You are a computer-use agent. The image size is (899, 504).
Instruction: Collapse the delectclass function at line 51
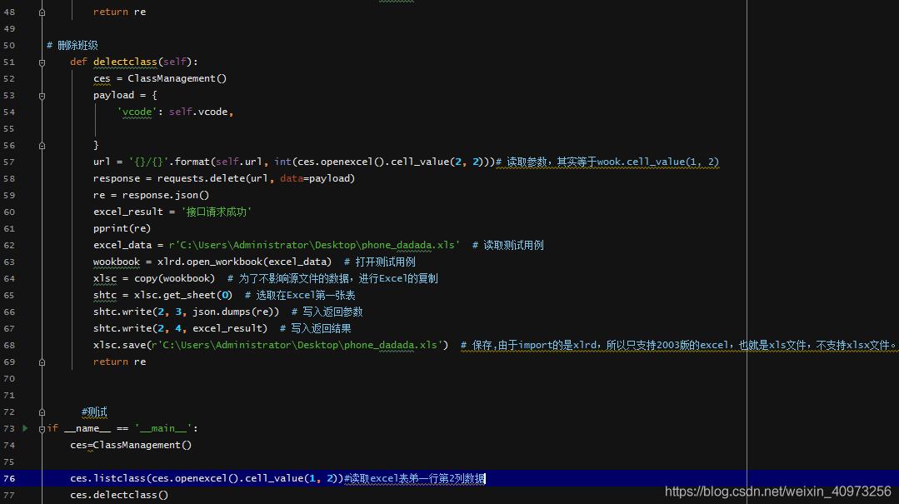[x=41, y=61]
